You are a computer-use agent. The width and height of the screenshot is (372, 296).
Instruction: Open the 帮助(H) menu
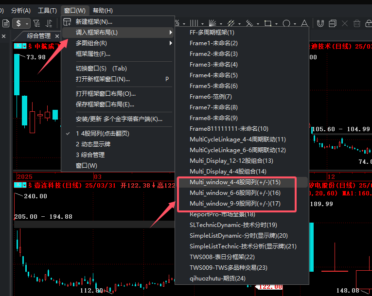click(x=103, y=11)
